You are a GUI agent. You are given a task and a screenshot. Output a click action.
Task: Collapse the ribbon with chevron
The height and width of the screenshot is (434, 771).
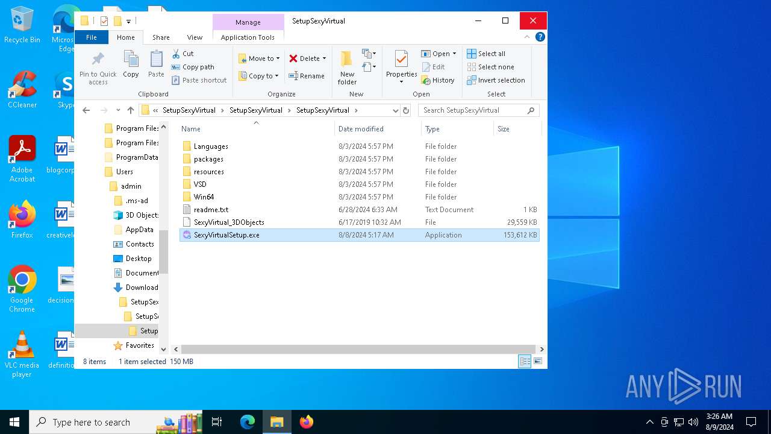tap(527, 37)
